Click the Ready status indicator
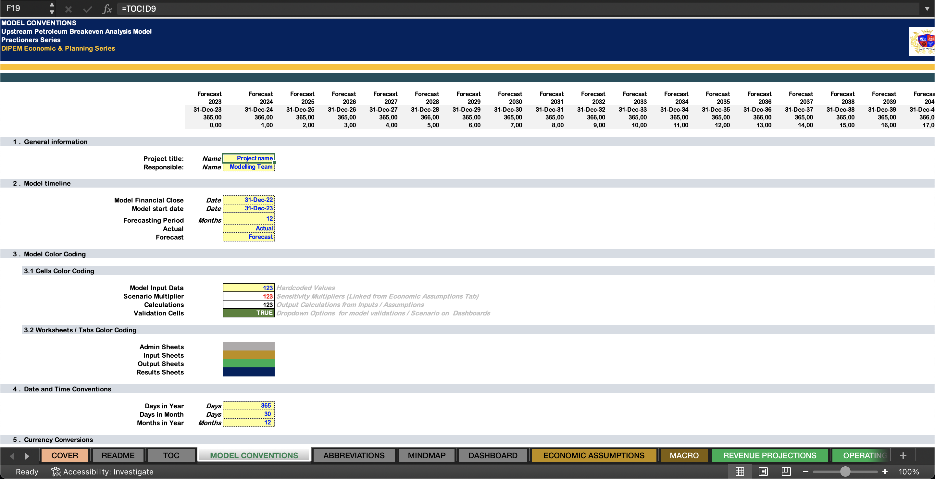The height and width of the screenshot is (479, 935). click(27, 472)
